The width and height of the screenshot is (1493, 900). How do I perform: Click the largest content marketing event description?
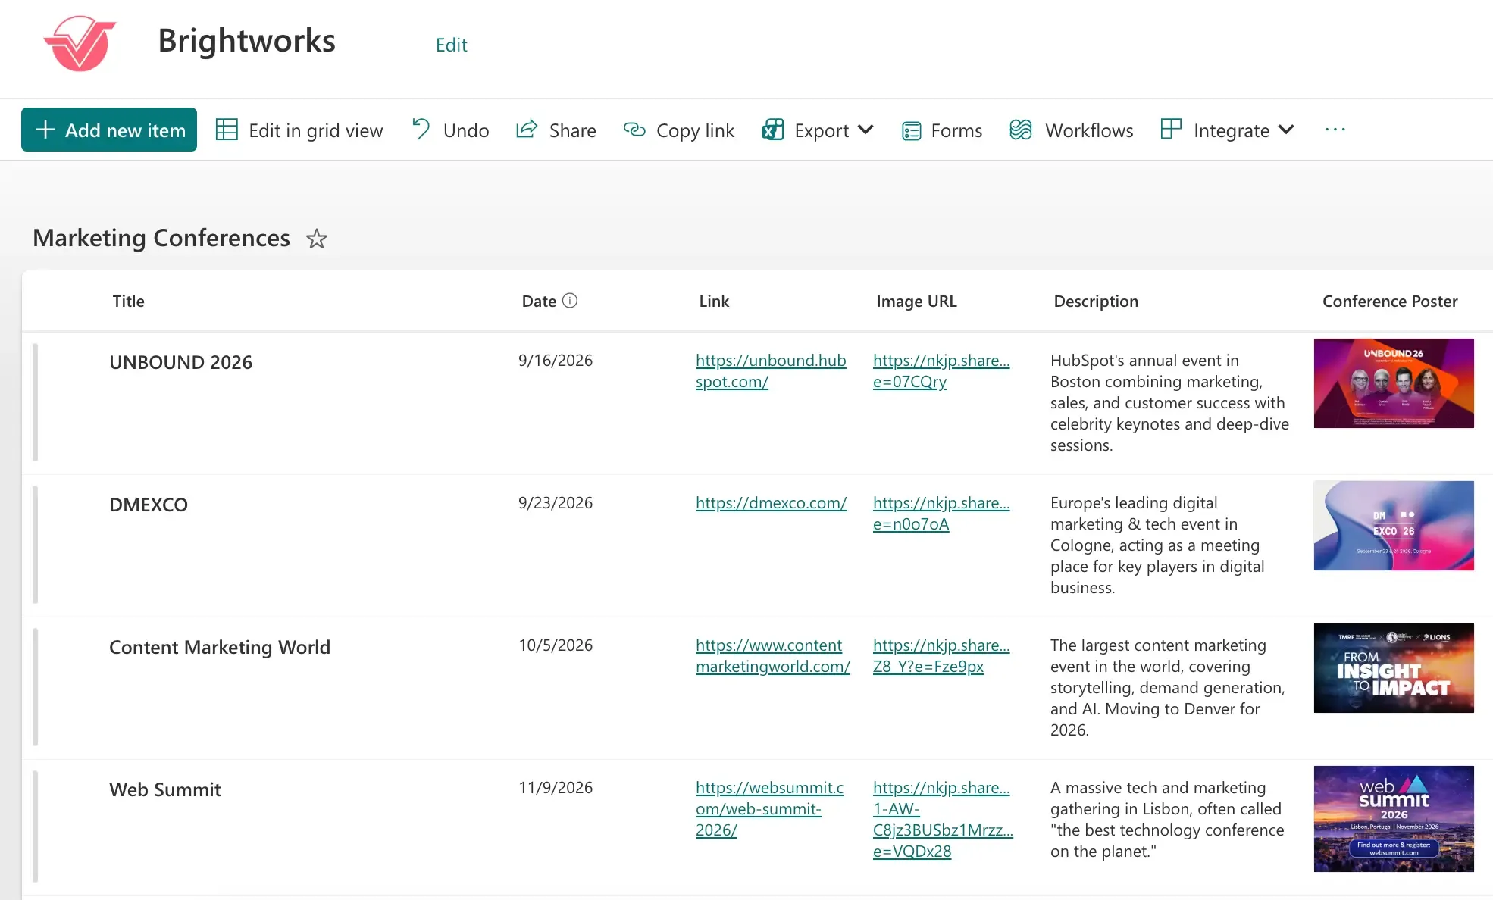[x=1168, y=687]
